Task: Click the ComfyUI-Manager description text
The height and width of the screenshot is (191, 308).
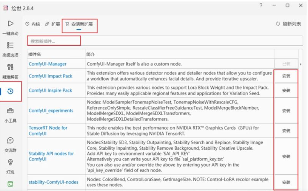Action: tap(134, 64)
